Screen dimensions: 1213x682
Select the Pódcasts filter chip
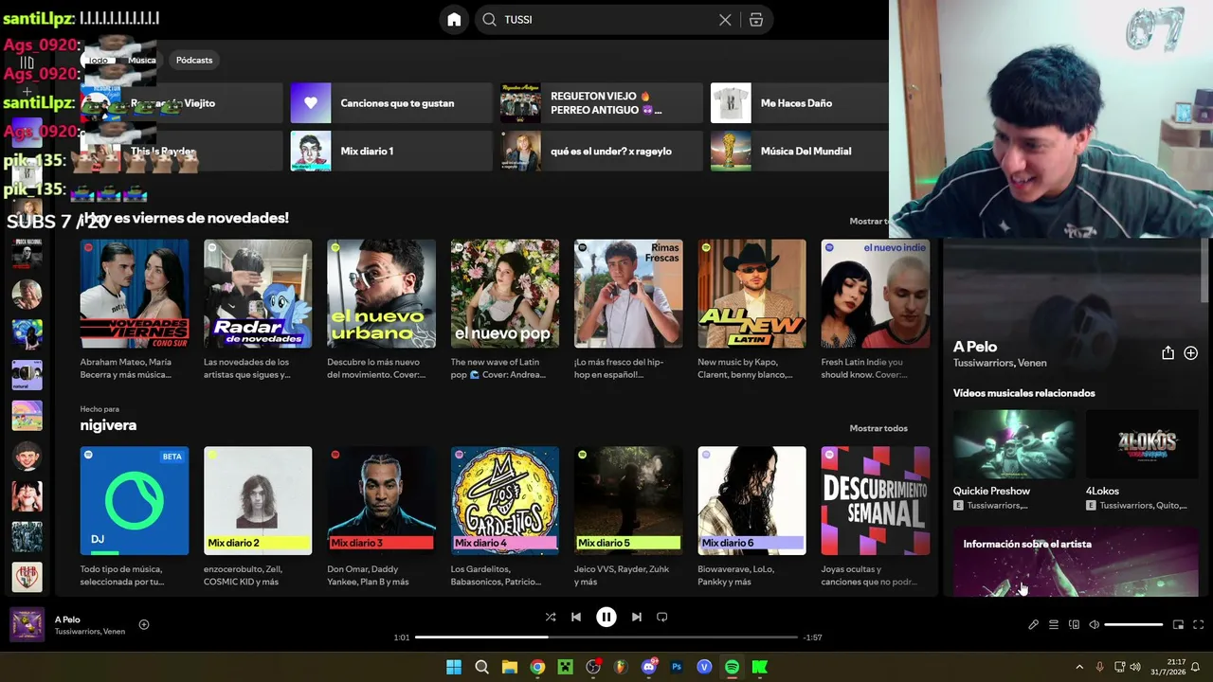(194, 60)
